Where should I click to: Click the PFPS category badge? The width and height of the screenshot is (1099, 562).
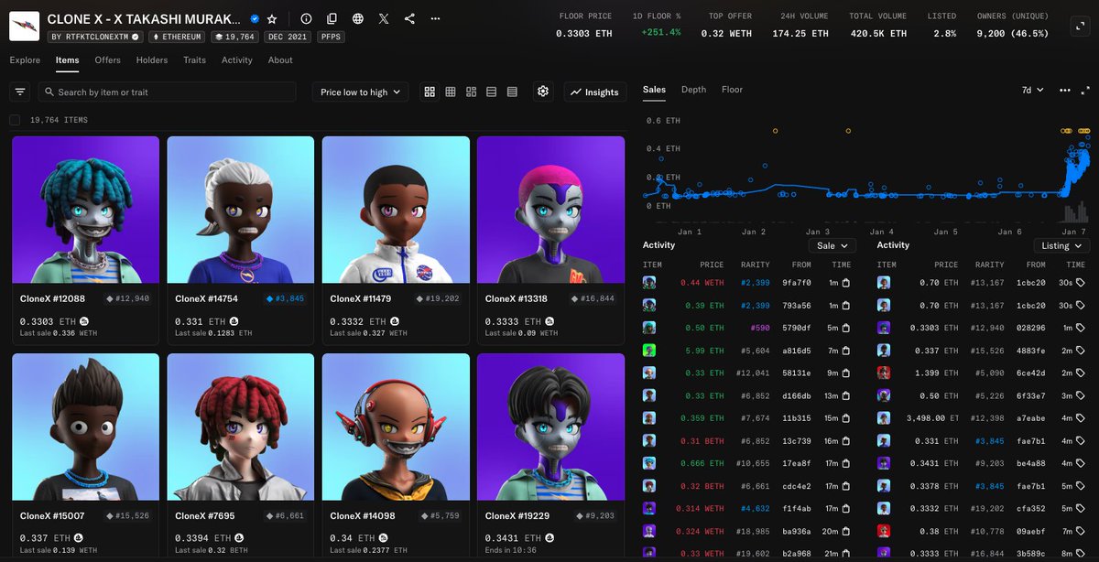tap(331, 37)
